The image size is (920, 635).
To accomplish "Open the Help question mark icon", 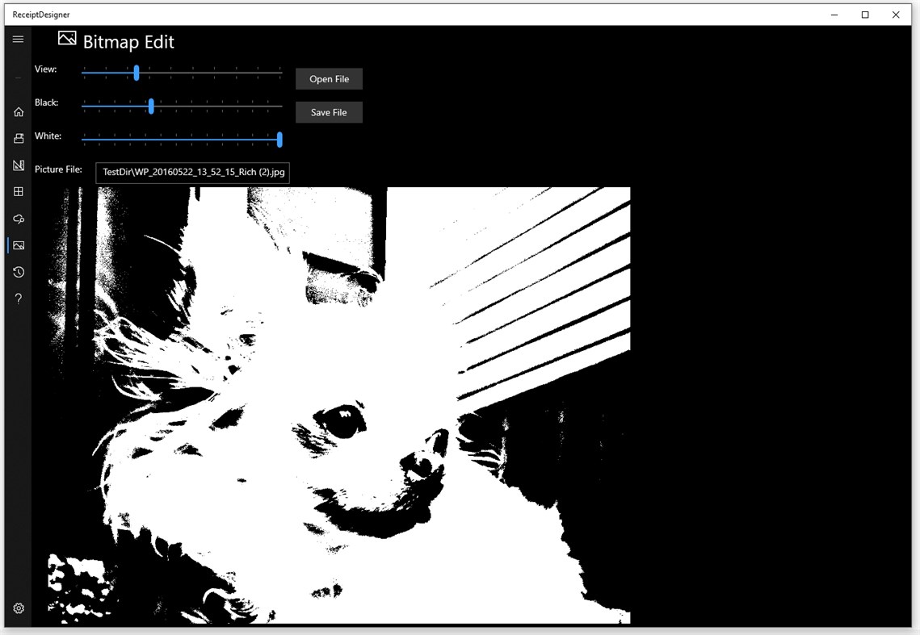I will tap(18, 299).
